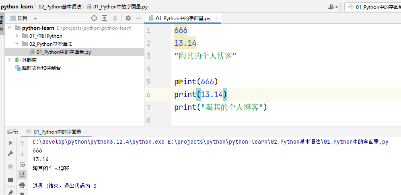Click the print output printer icon

22,185
